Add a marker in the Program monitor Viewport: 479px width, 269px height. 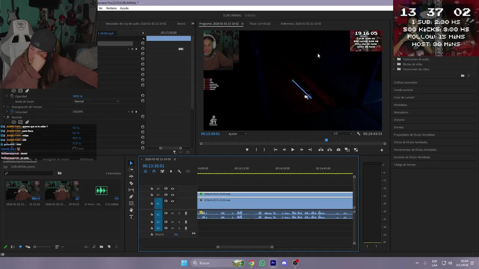247,150
